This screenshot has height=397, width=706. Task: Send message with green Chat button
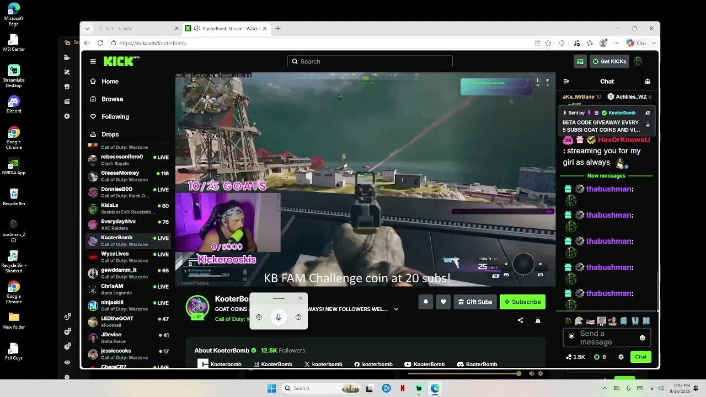[x=641, y=357]
